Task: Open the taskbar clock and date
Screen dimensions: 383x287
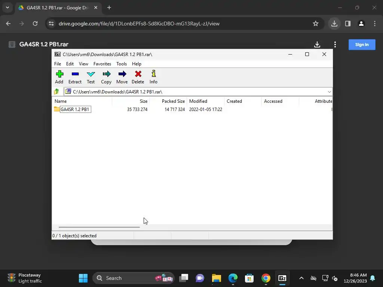Action: coord(355,278)
